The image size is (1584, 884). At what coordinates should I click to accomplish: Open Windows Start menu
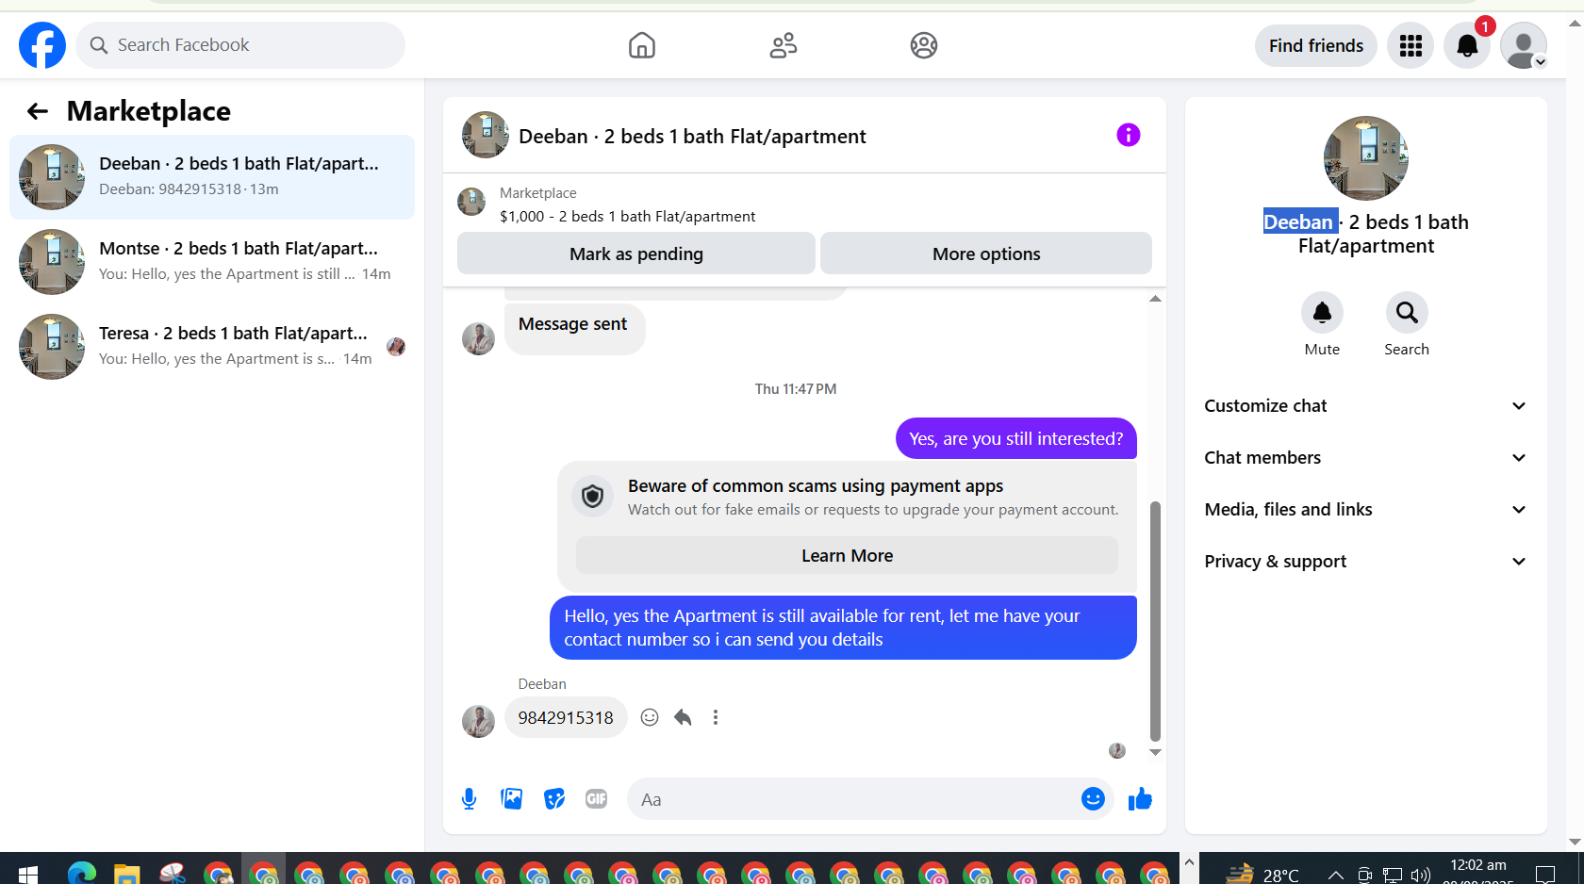click(x=28, y=874)
